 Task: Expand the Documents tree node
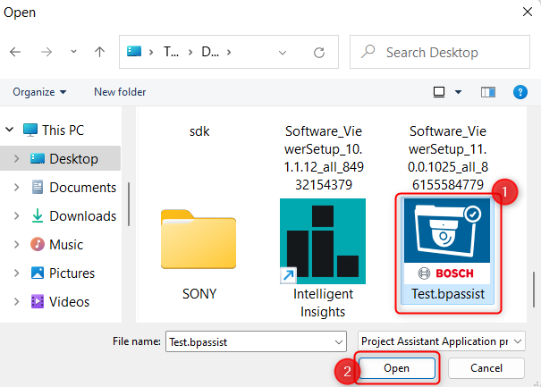(x=15, y=188)
